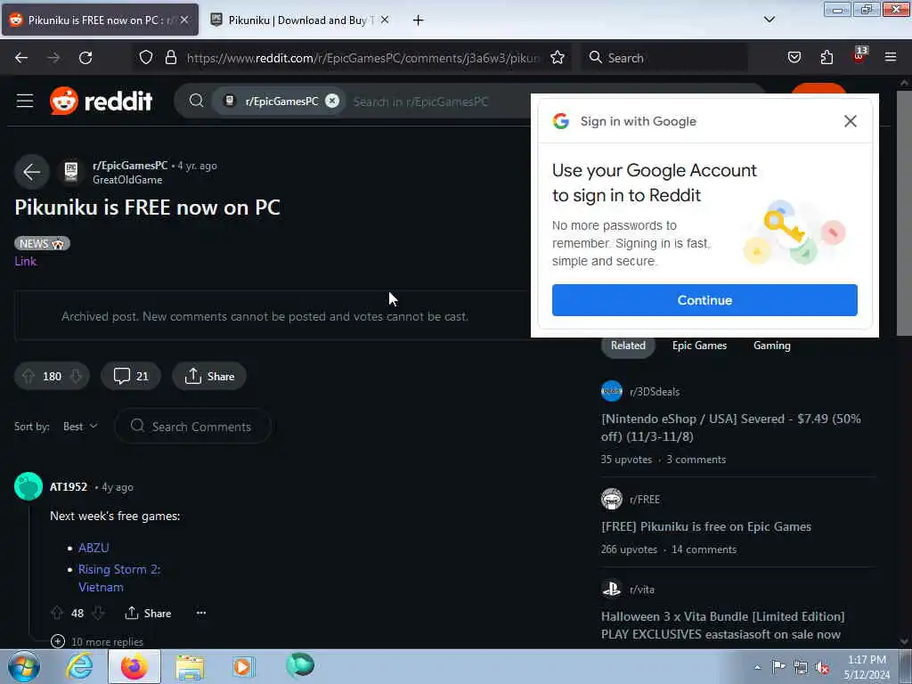This screenshot has height=684, width=912.
Task: Open the 21 comments button
Action: pos(131,376)
